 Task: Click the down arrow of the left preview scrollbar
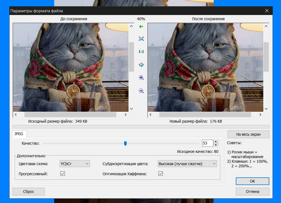click(x=131, y=109)
